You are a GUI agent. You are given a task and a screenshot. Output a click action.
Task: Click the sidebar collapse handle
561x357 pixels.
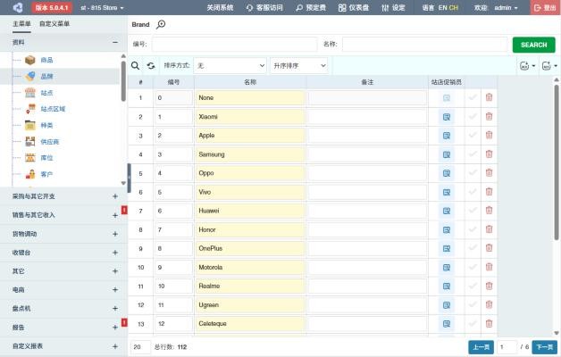click(130, 178)
